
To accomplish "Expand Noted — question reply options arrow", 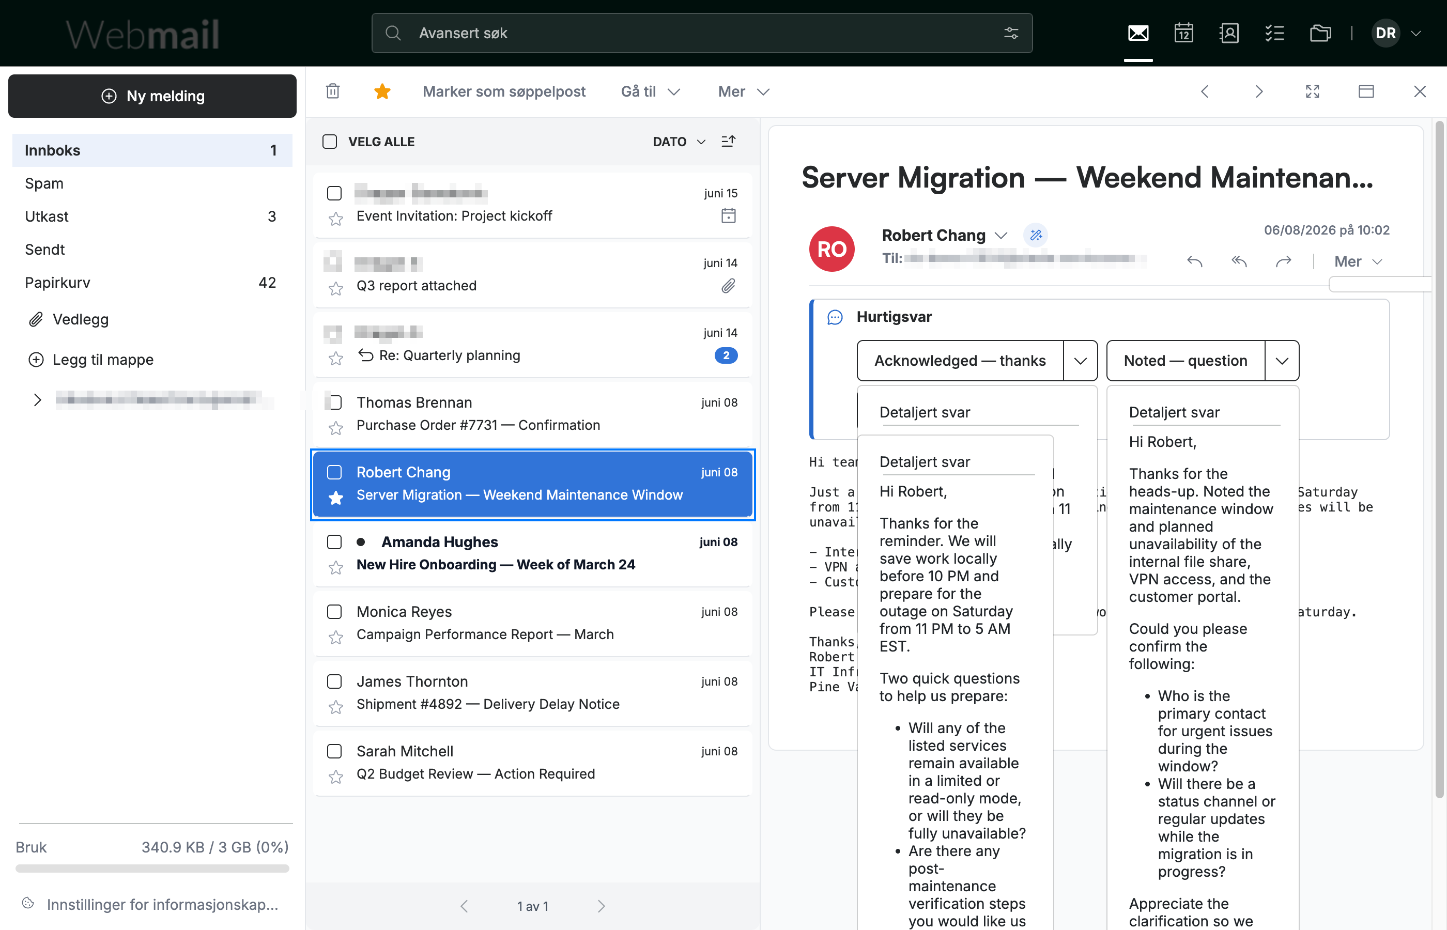I will point(1282,361).
